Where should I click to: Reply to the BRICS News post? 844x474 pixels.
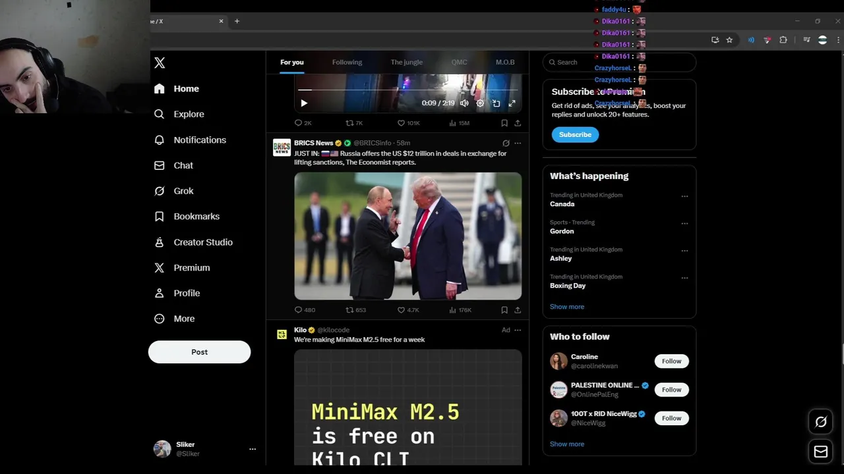(x=305, y=310)
